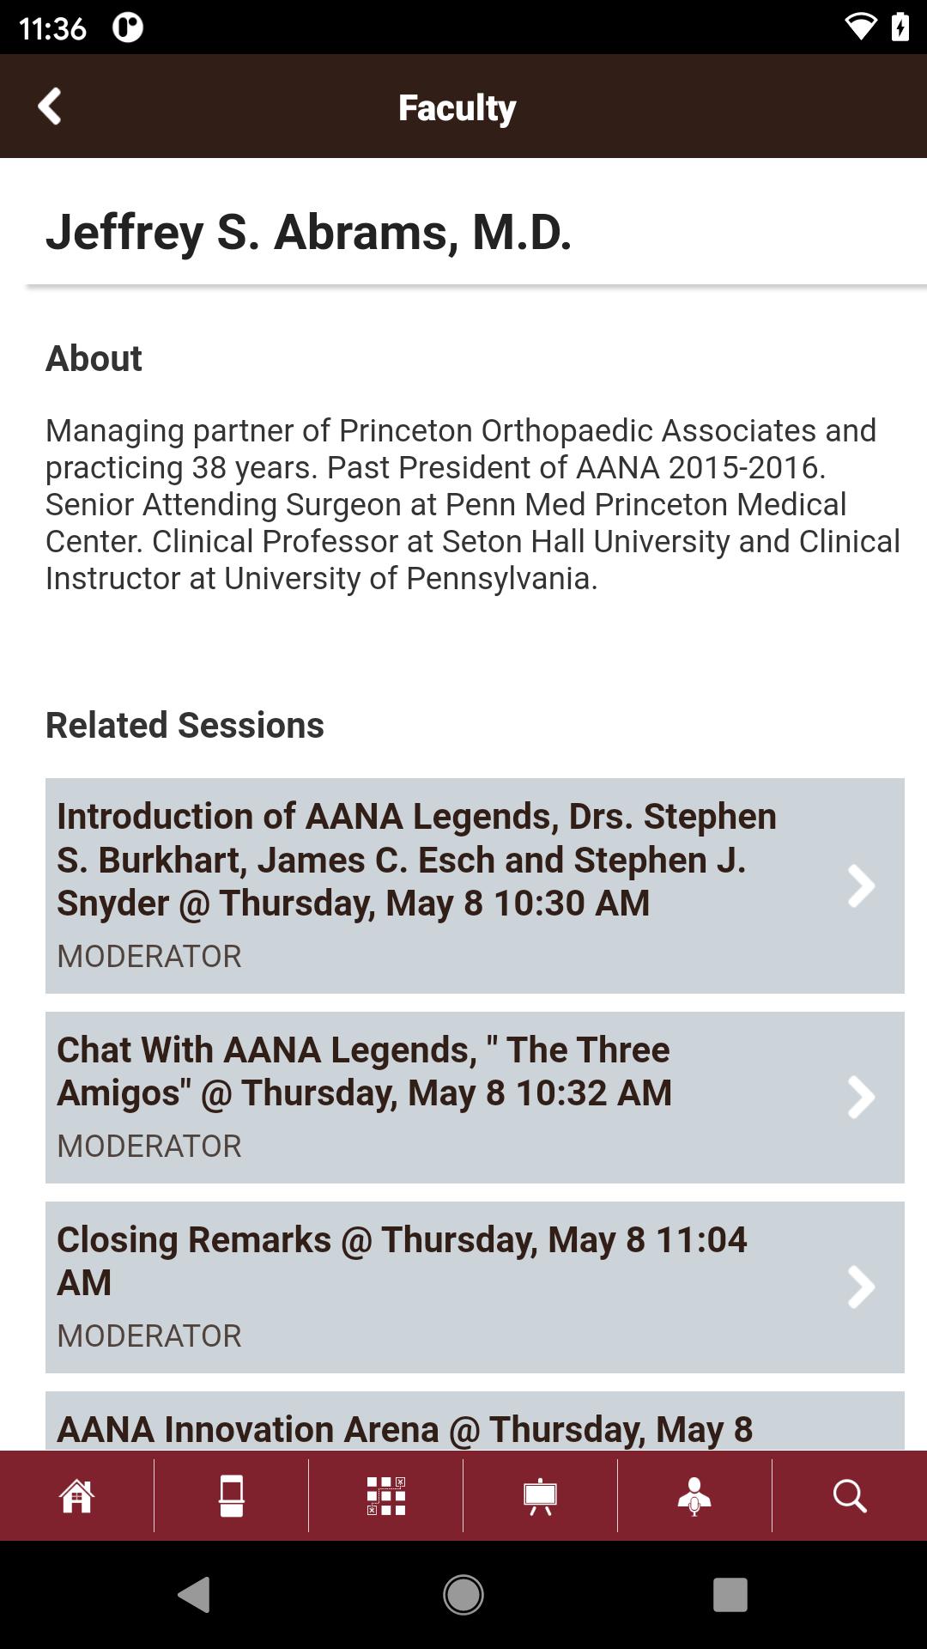Go back using the header arrow
Viewport: 927px width, 1649px height.
click(50, 106)
